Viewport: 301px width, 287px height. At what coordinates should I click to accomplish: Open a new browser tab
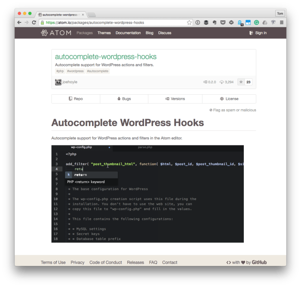pos(91,15)
